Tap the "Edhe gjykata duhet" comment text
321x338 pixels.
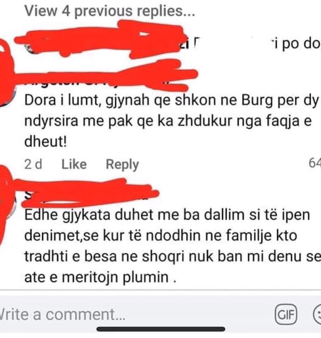pyautogui.click(x=173, y=246)
